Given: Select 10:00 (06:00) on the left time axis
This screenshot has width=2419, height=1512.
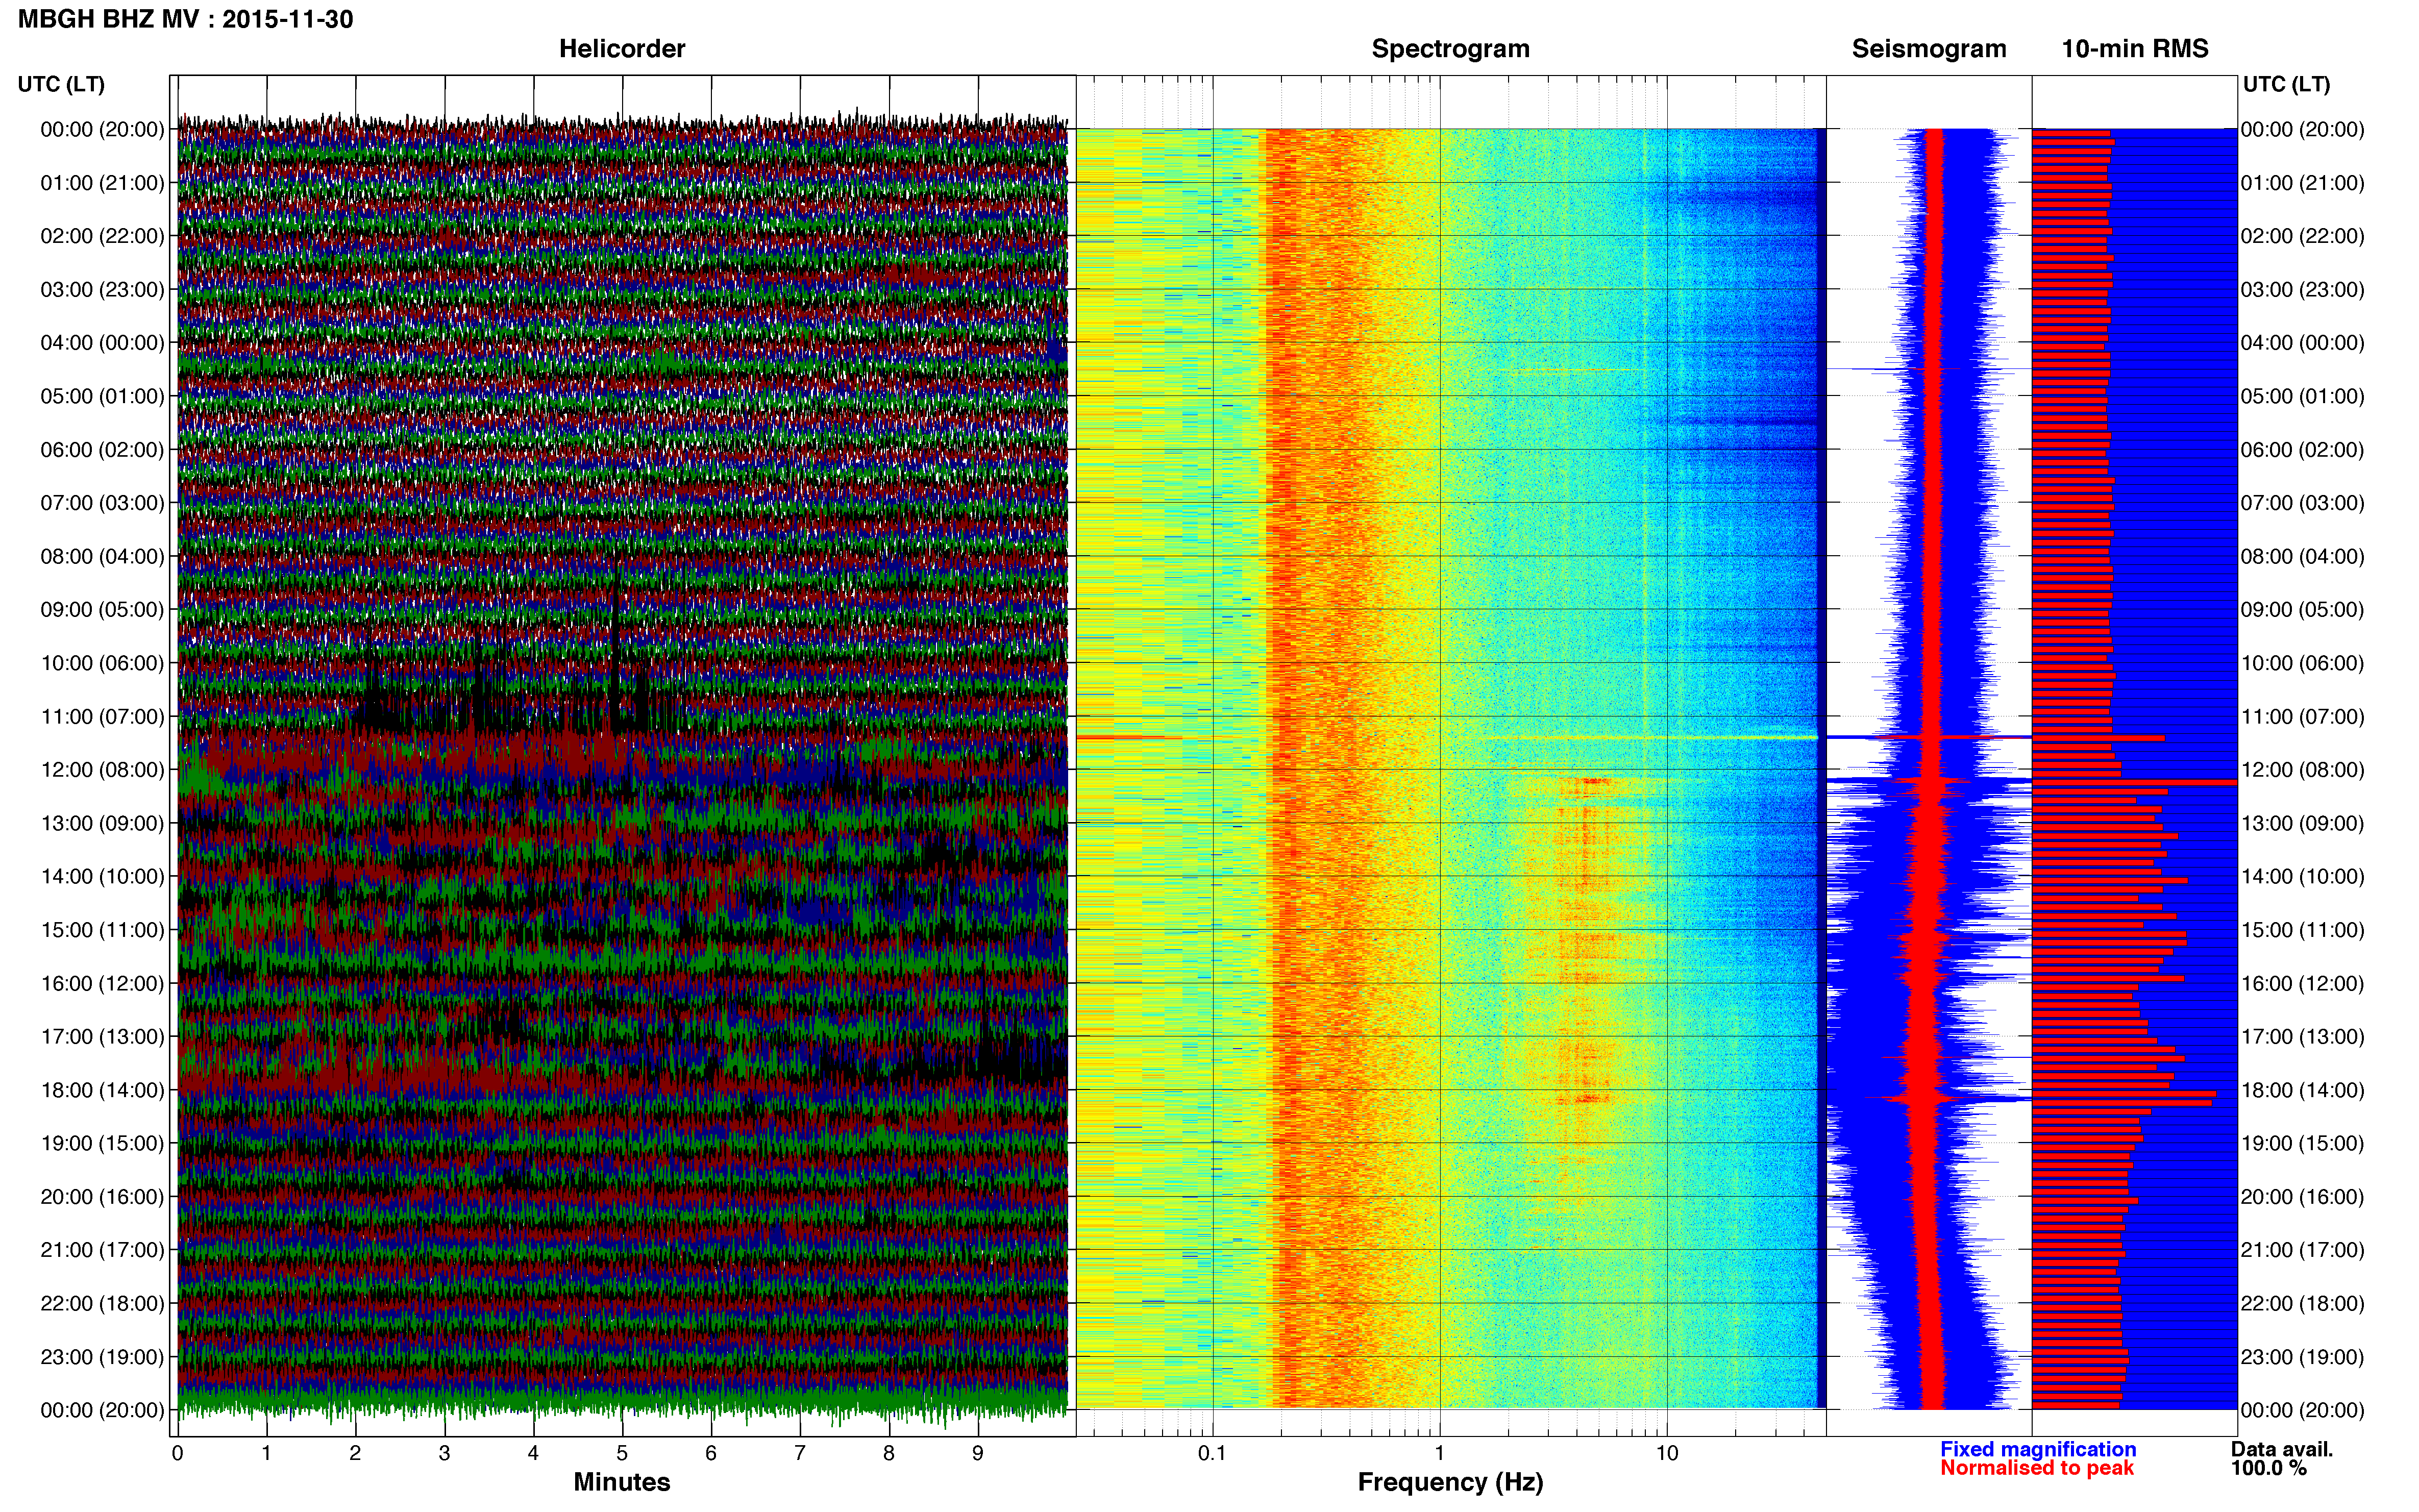Looking at the screenshot, I should click(x=102, y=663).
